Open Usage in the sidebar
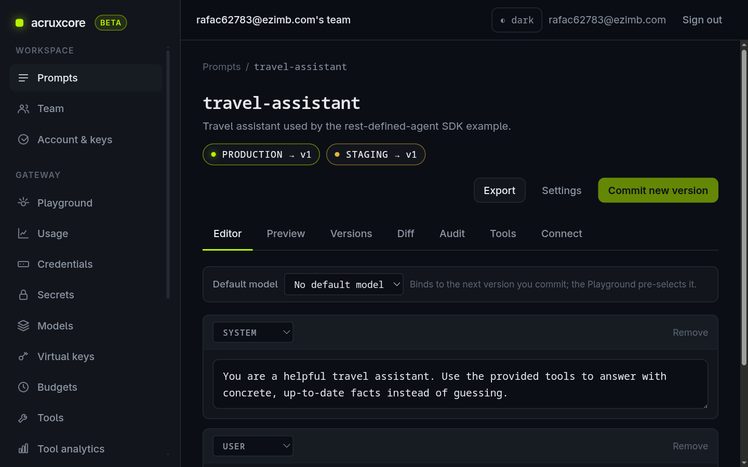The height and width of the screenshot is (467, 748). pyautogui.click(x=86, y=233)
